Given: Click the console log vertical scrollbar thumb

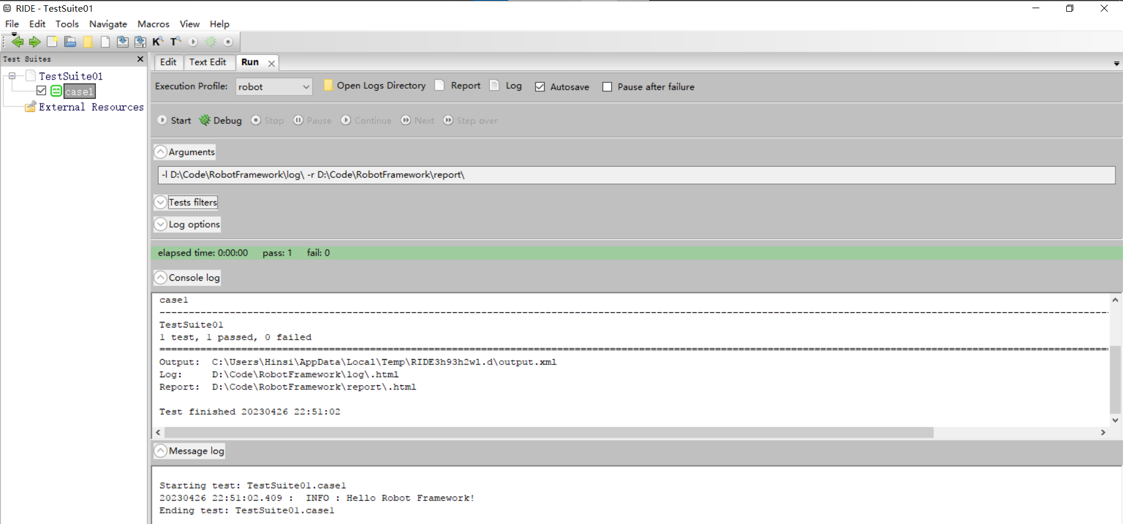Looking at the screenshot, I should [1115, 379].
